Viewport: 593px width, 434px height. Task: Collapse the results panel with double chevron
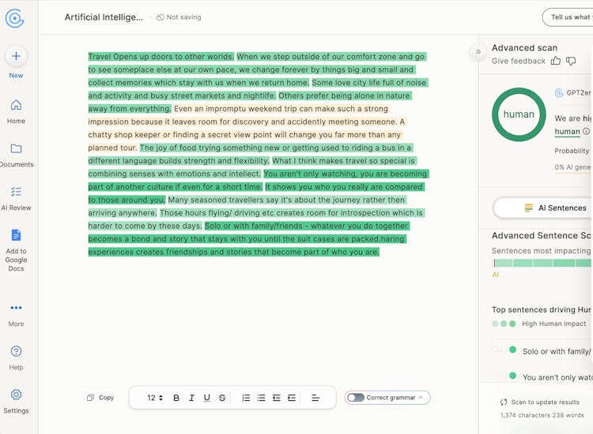click(478, 52)
